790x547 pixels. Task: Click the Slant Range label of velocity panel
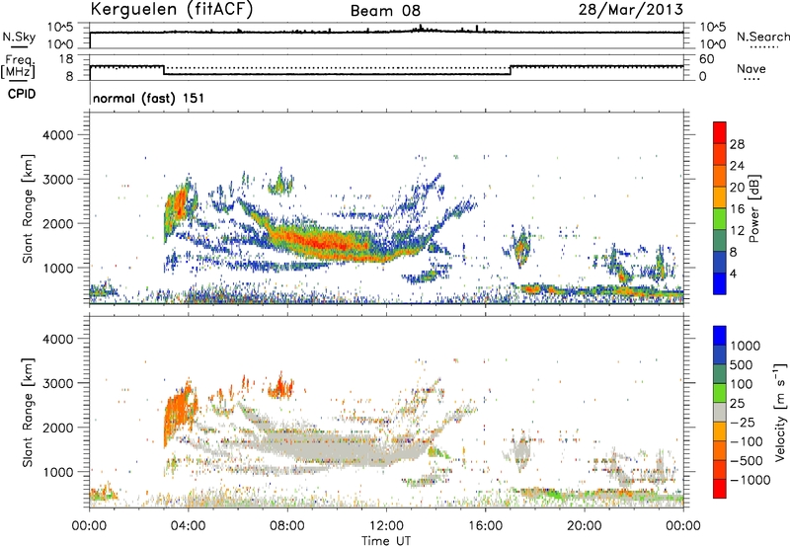[28, 412]
